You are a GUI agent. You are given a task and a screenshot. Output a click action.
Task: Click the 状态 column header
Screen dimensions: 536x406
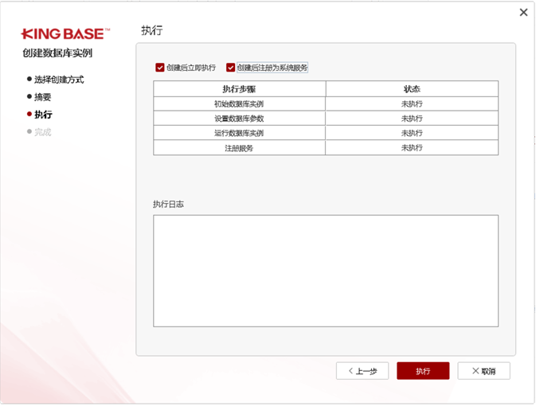click(x=412, y=89)
